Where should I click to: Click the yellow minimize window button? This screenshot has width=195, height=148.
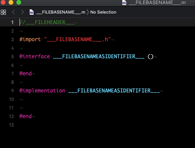click(x=11, y=2)
